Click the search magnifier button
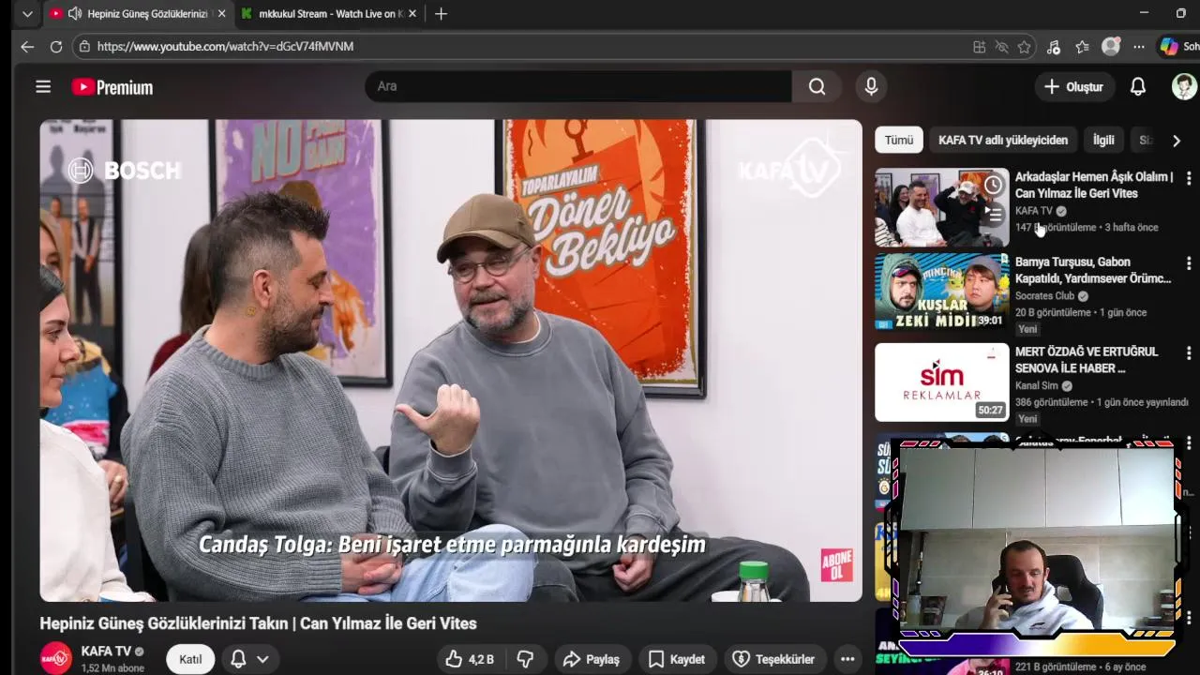1200x675 pixels. click(x=817, y=86)
